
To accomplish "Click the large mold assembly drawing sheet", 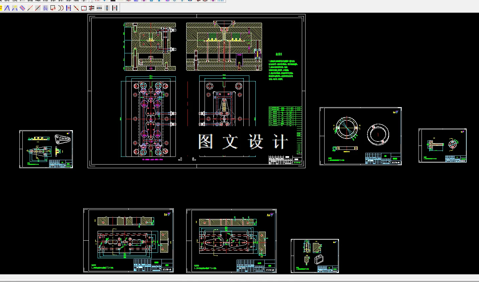I will pyautogui.click(x=197, y=91).
